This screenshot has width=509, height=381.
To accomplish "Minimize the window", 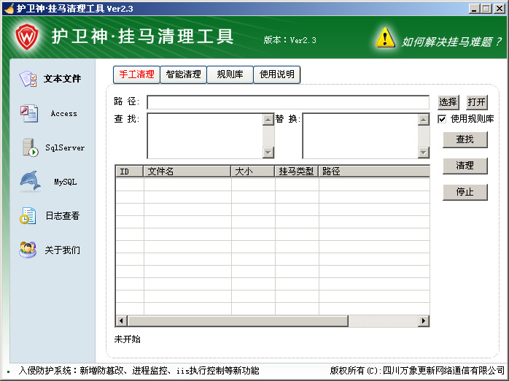I will (474, 9).
